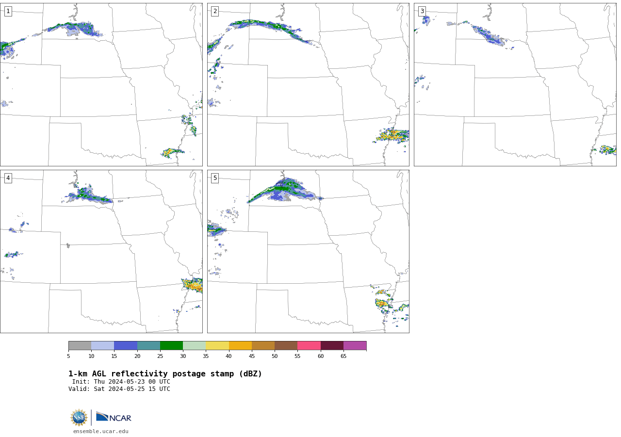
Task: Click the Init: Thu 2024-05-23 00 UTC line
Action: coord(121,382)
